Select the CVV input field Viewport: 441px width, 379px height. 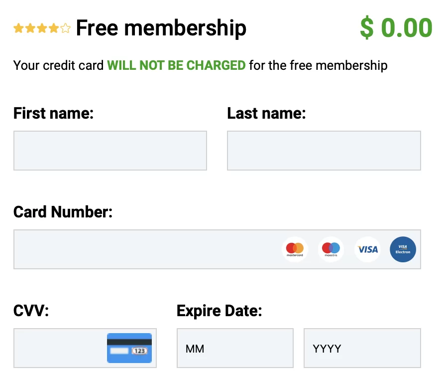85,348
